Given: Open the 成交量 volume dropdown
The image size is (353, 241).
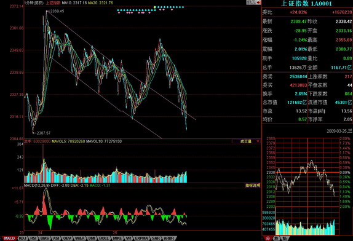Looking at the screenshot, I should click(246, 141).
